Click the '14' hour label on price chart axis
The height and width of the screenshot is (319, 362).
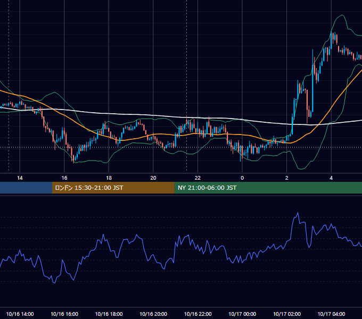coord(20,178)
